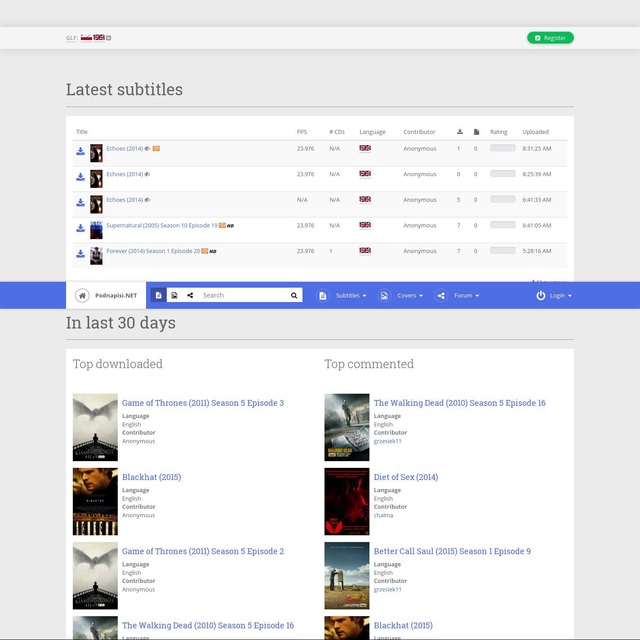Click the plus icon to add language filter
Viewport: 640px width, 640px height.
[108, 38]
